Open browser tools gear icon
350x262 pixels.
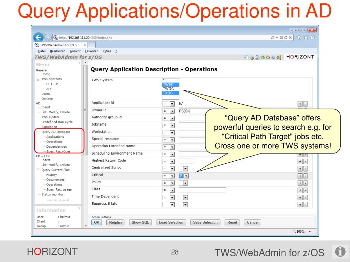pos(312,38)
